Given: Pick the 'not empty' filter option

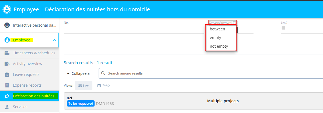Looking at the screenshot, I should (x=219, y=46).
